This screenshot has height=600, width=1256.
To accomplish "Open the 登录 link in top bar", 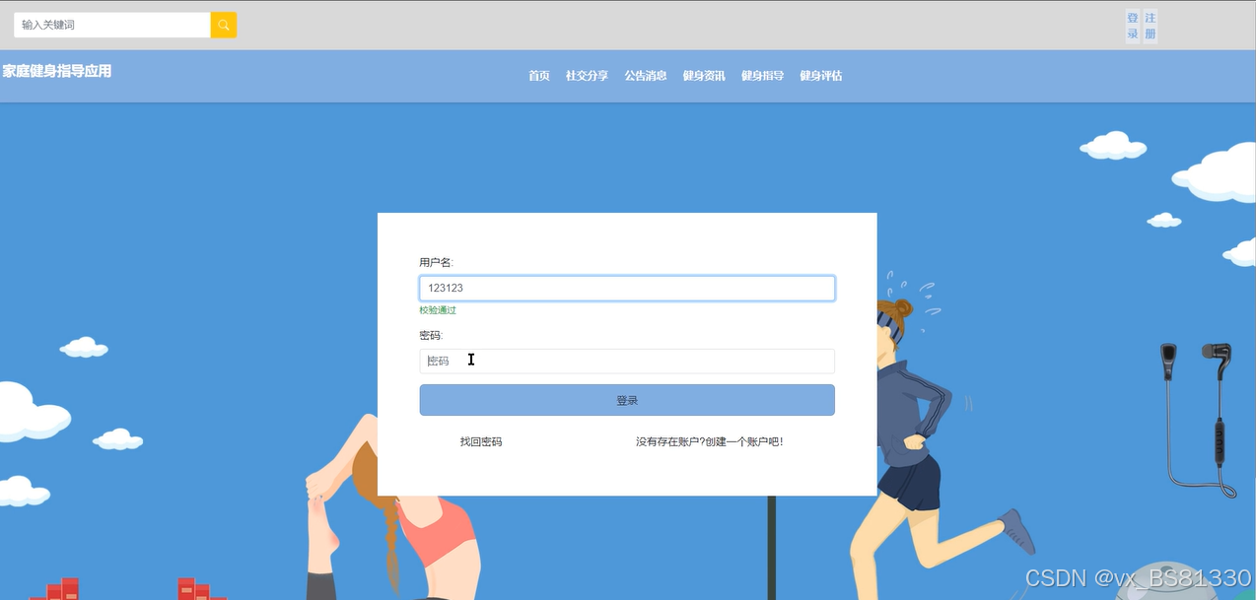I will pyautogui.click(x=1133, y=26).
